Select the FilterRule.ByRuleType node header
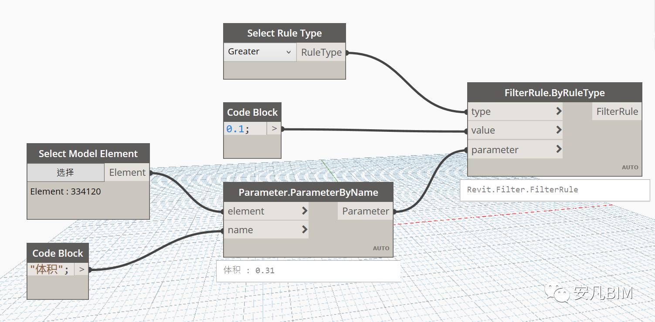655x322 pixels. click(555, 93)
